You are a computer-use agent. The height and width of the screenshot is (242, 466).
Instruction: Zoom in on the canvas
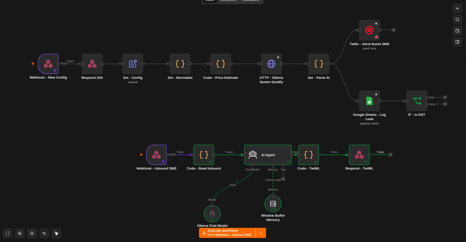pyautogui.click(x=20, y=233)
